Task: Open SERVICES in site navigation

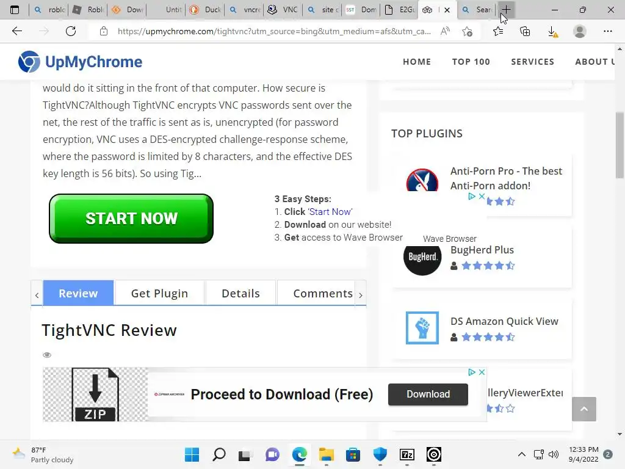Action: point(532,62)
